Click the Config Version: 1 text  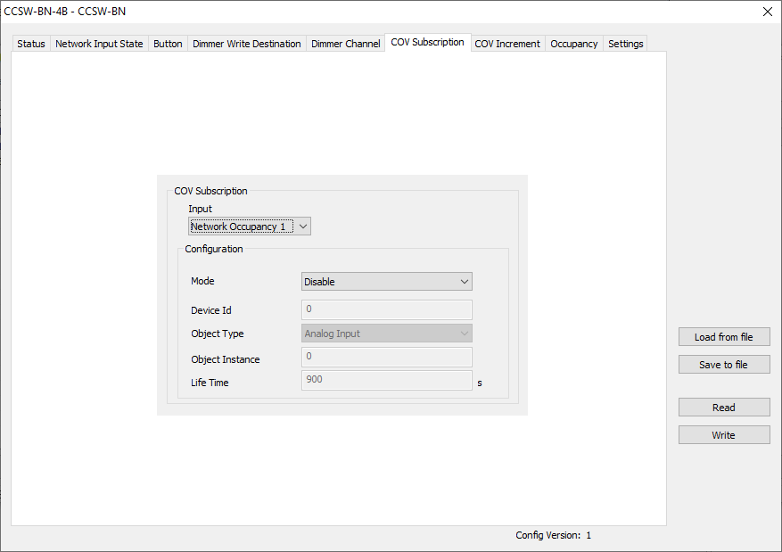pos(553,535)
